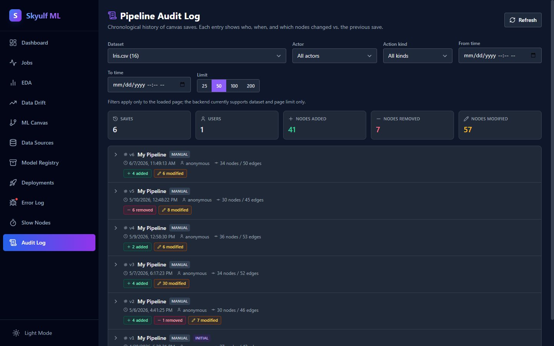Open the All kinds dropdown

(418, 56)
